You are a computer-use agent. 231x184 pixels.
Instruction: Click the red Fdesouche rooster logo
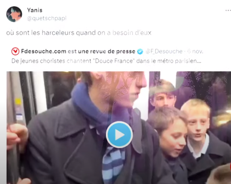(x=15, y=51)
